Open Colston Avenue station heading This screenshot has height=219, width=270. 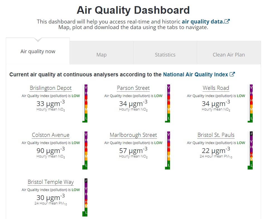tap(51, 135)
